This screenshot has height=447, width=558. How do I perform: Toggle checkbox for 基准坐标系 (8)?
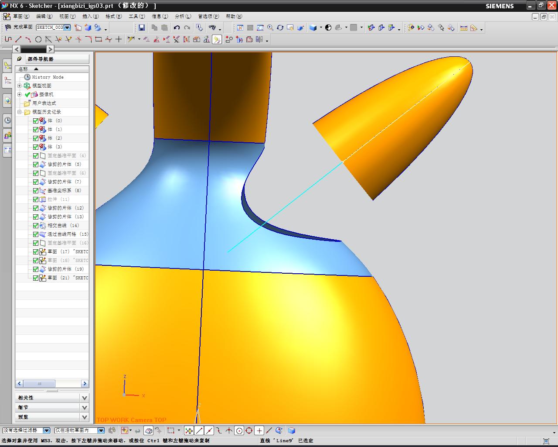tap(36, 191)
